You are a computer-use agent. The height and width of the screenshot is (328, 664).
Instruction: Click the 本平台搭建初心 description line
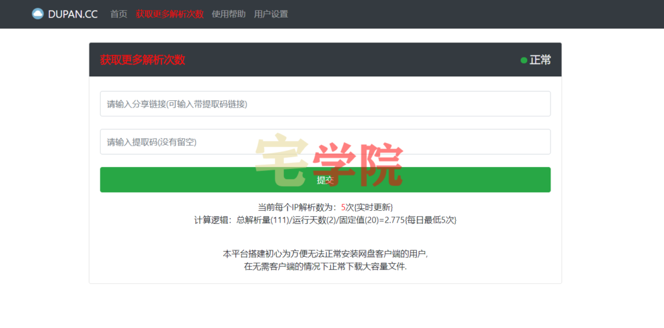[325, 254]
